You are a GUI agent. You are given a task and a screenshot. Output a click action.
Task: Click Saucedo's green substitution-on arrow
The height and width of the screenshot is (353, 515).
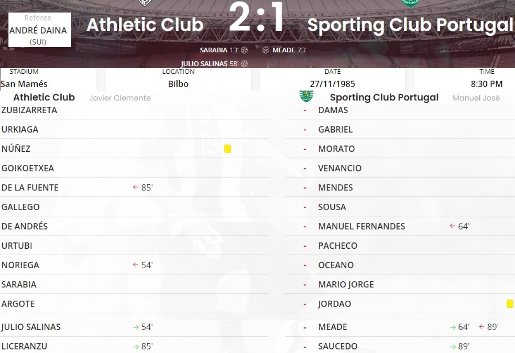coord(452,346)
